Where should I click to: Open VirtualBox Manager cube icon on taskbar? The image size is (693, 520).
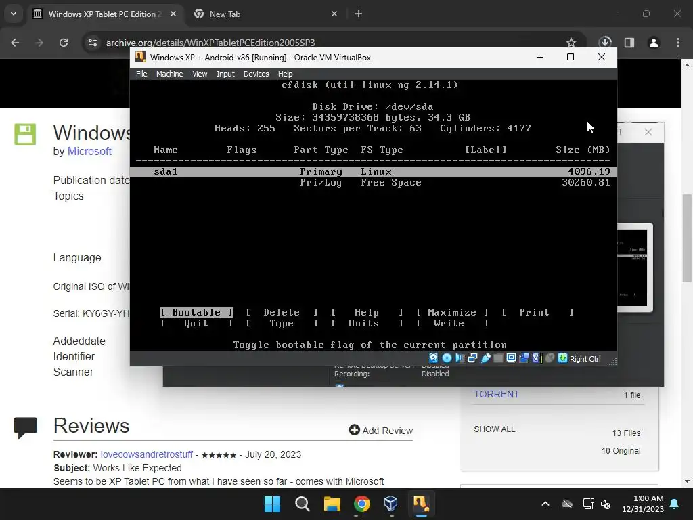pyautogui.click(x=391, y=504)
